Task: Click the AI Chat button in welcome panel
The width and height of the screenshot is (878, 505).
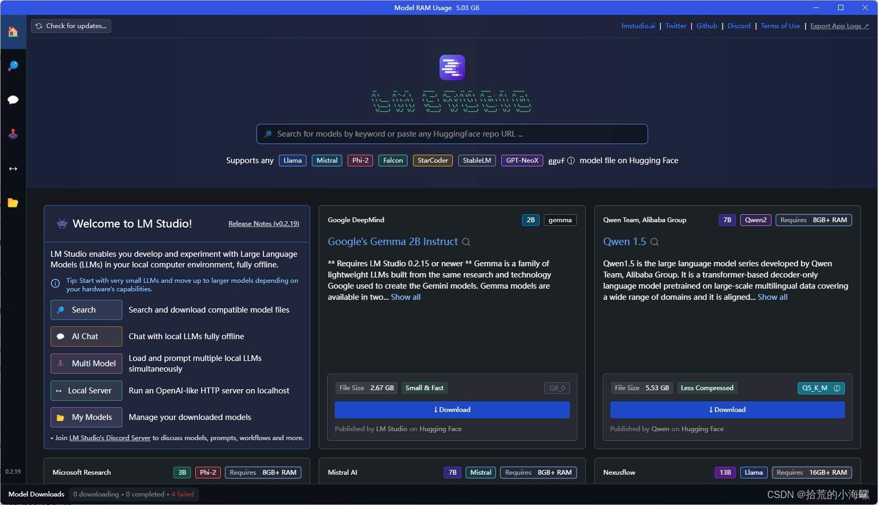Action: click(86, 336)
